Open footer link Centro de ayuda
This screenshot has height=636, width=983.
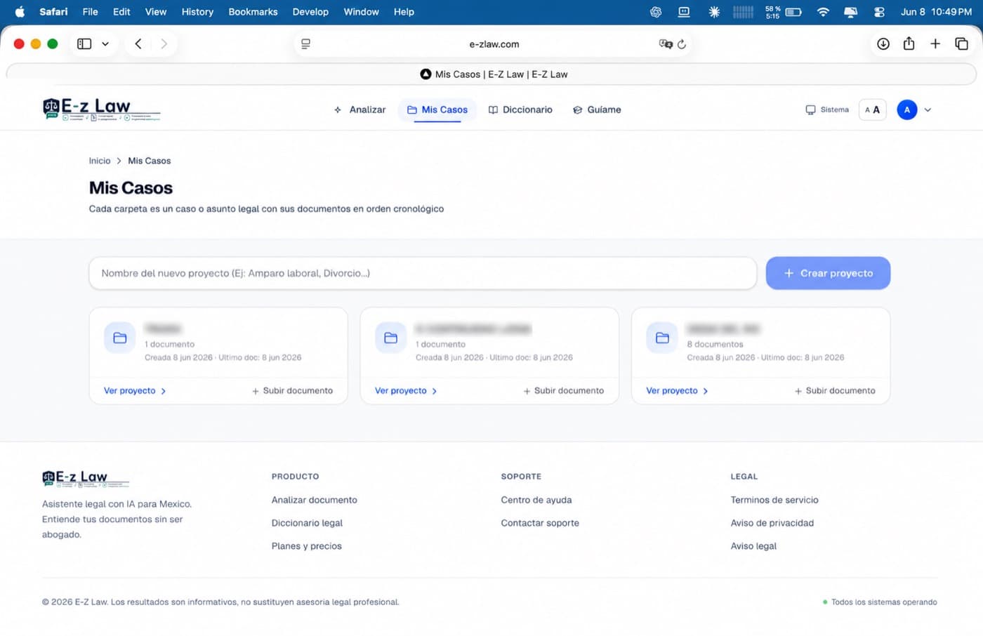point(536,500)
